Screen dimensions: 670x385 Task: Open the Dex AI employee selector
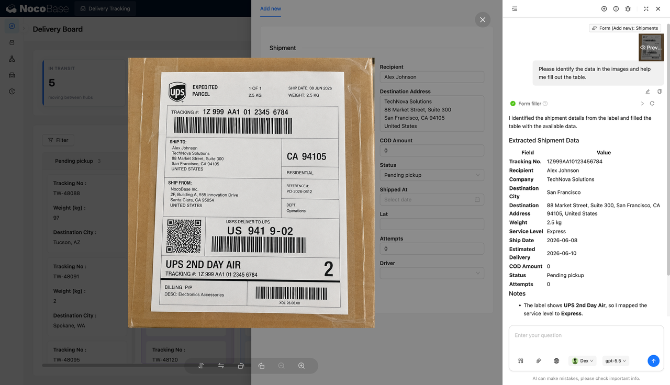[583, 361]
